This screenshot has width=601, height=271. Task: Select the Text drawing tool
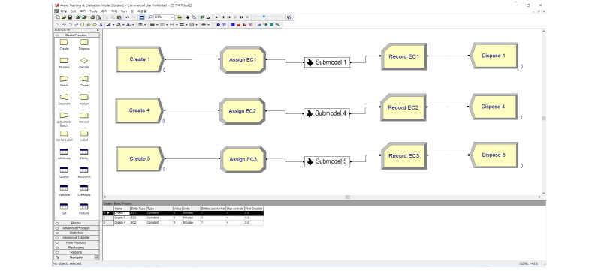101,25
